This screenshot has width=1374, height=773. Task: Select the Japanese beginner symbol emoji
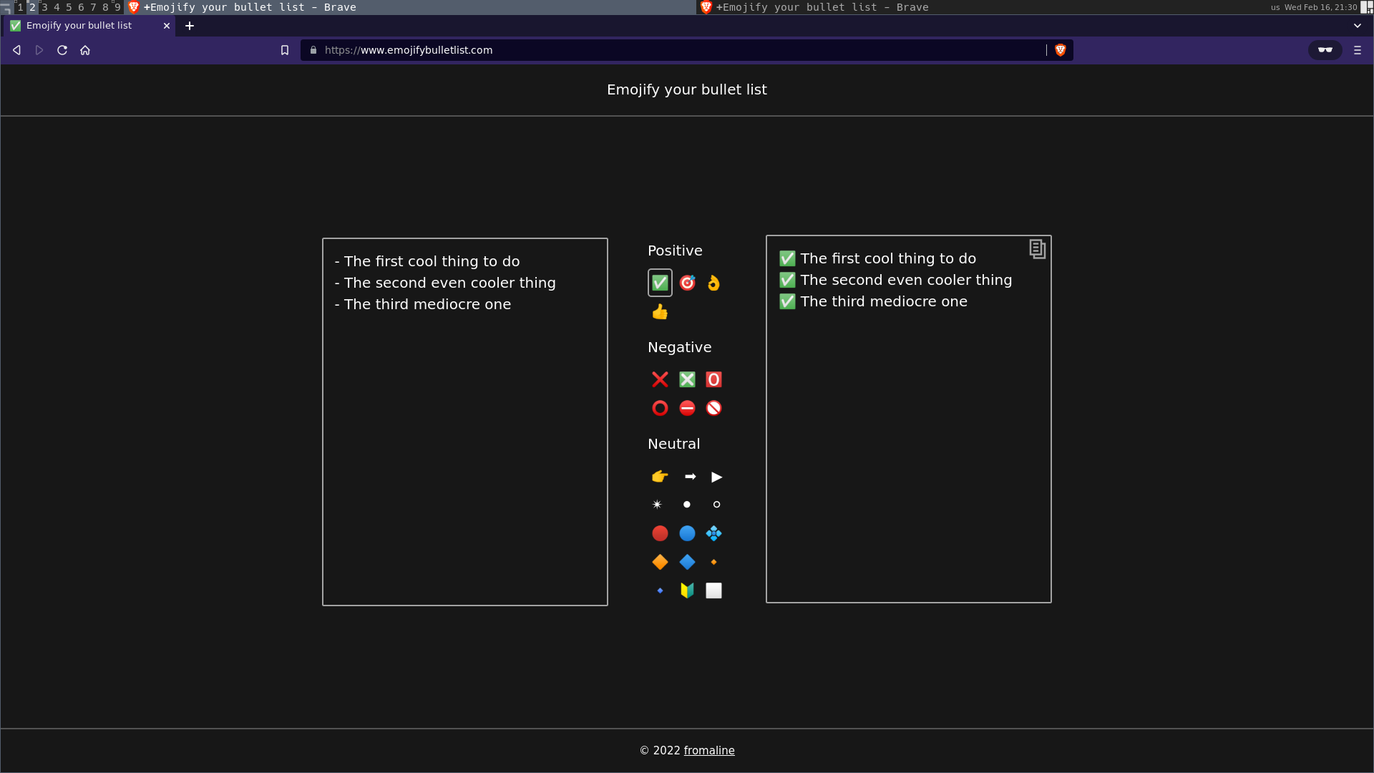tap(687, 590)
